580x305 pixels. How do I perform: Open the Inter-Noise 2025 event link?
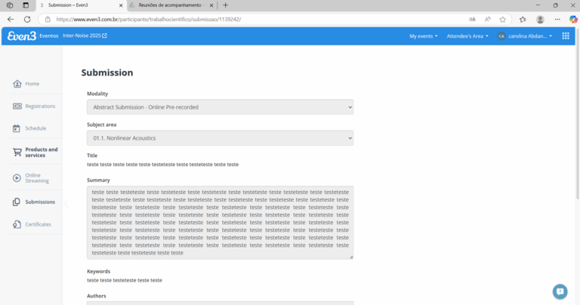(x=85, y=35)
